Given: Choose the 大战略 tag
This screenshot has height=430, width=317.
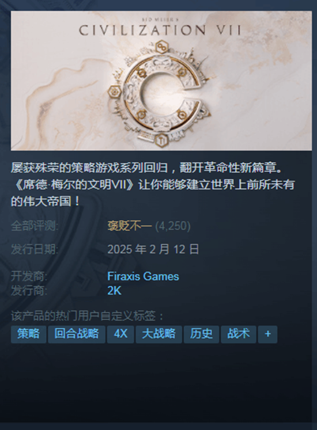Looking at the screenshot, I should coord(158,334).
